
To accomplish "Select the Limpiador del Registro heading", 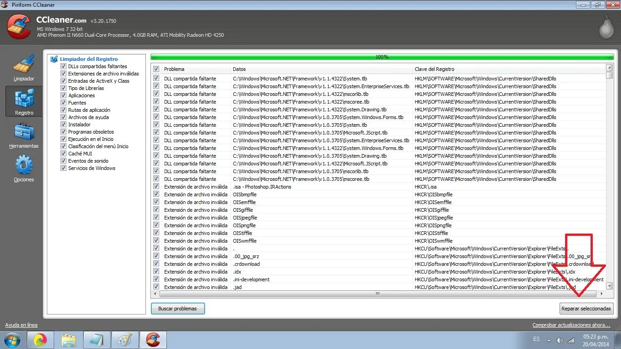I will pyautogui.click(x=89, y=59).
